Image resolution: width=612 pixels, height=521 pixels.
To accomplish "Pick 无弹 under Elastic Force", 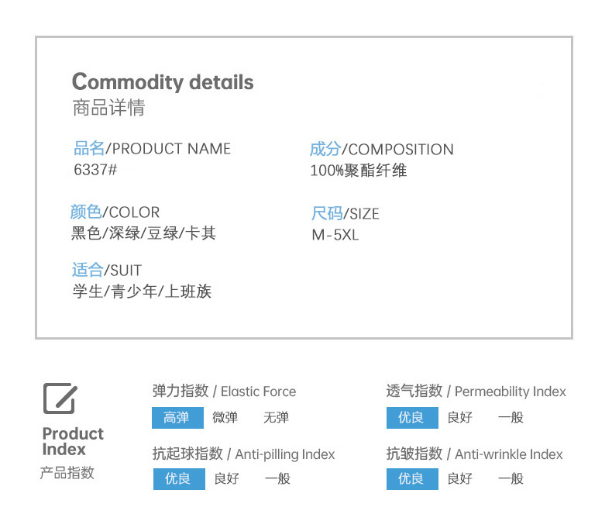I will pos(276,418).
